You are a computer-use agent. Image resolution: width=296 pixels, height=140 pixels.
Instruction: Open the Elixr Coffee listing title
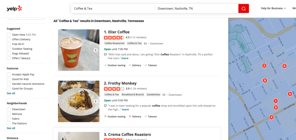[x=117, y=32]
